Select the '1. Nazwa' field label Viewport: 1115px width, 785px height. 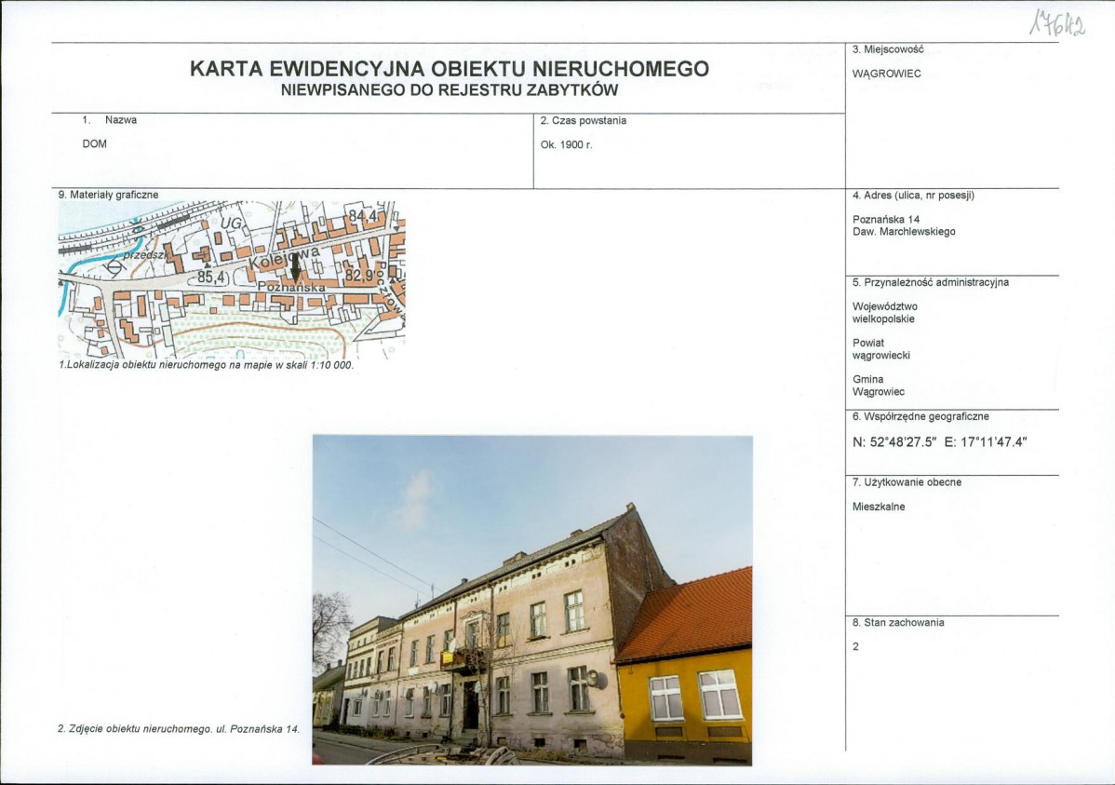pos(110,120)
